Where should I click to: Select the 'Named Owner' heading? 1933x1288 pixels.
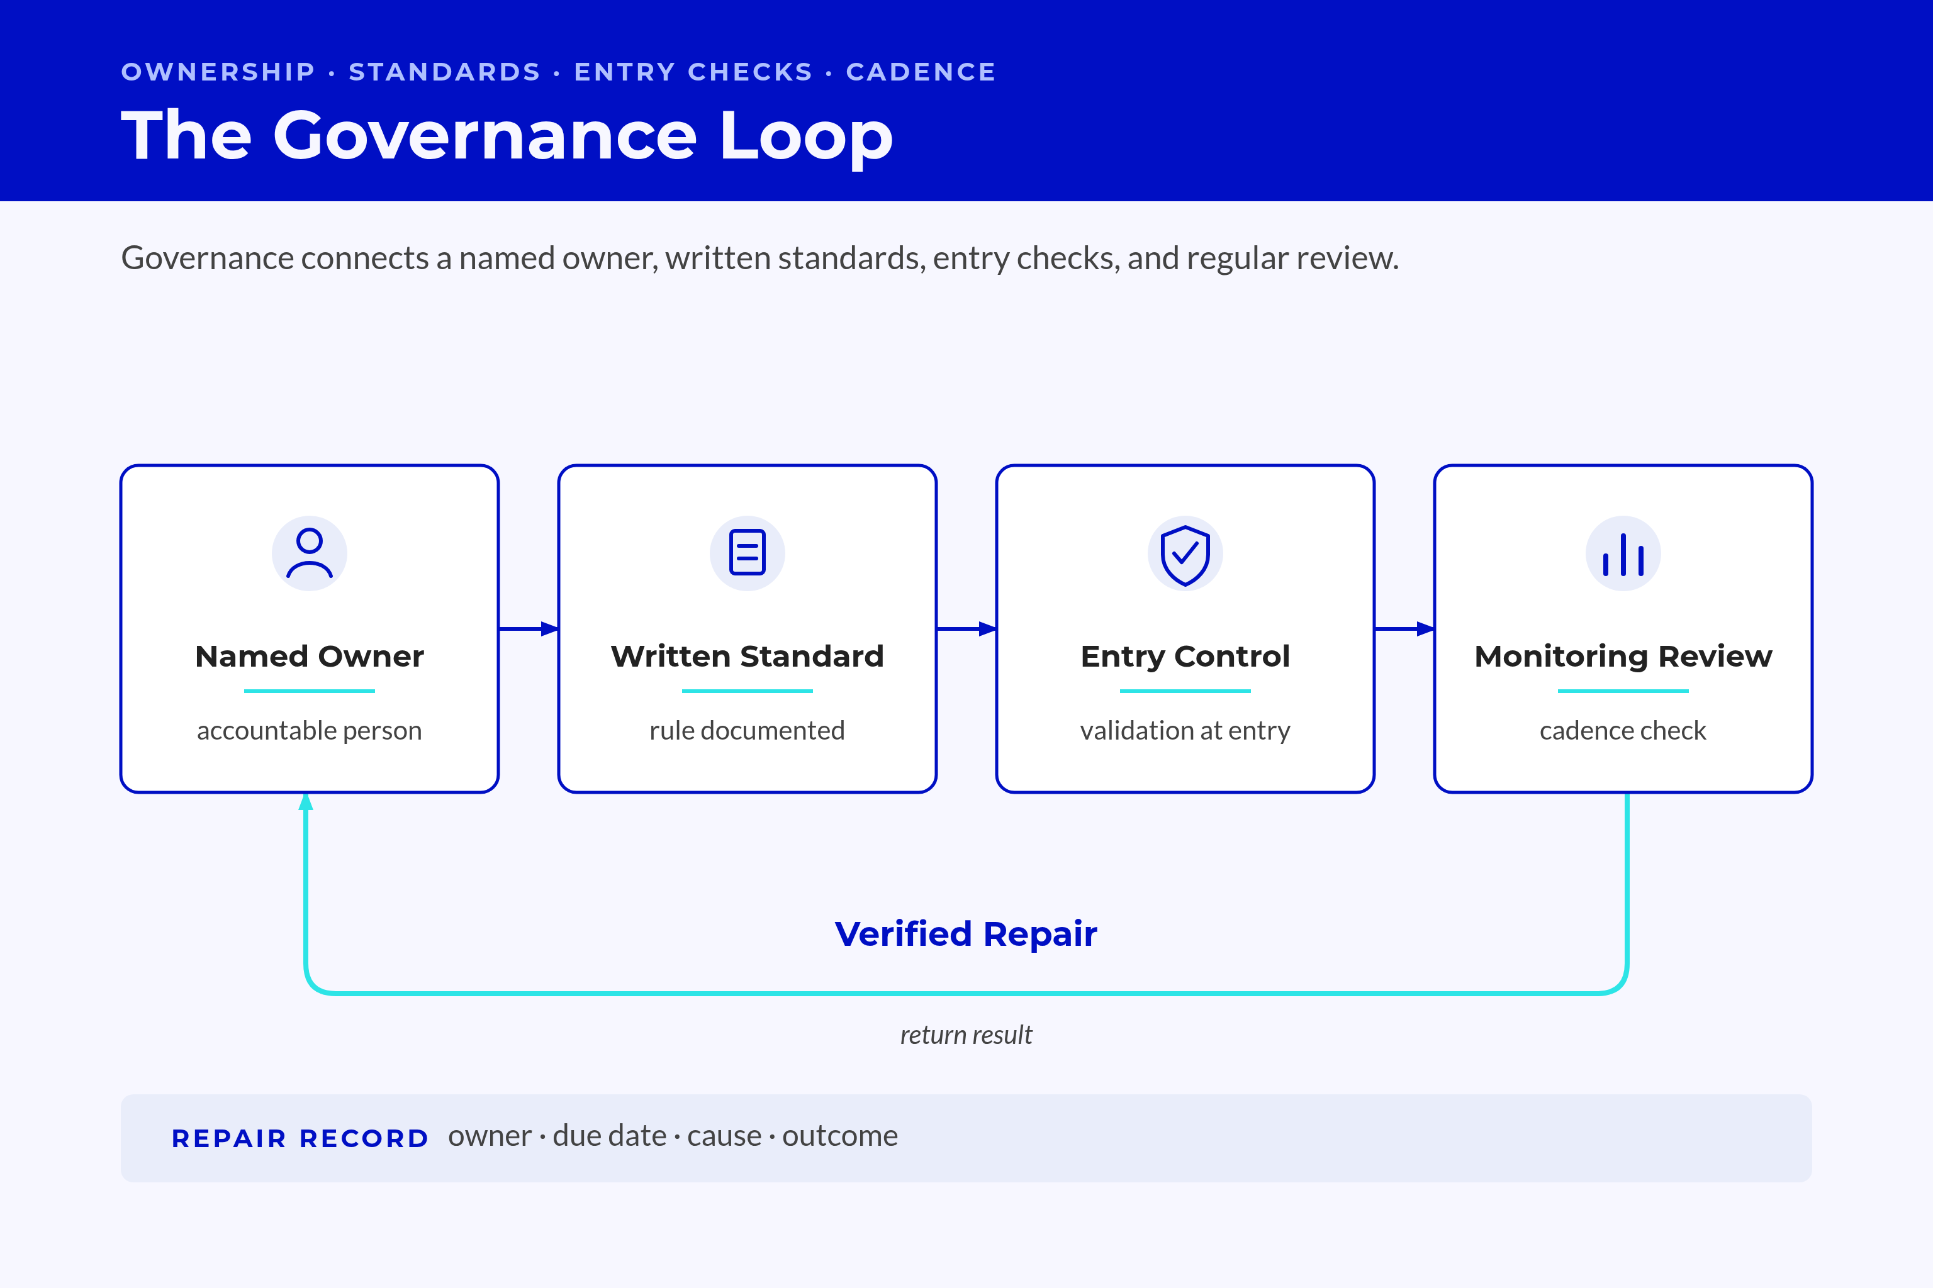click(x=309, y=657)
